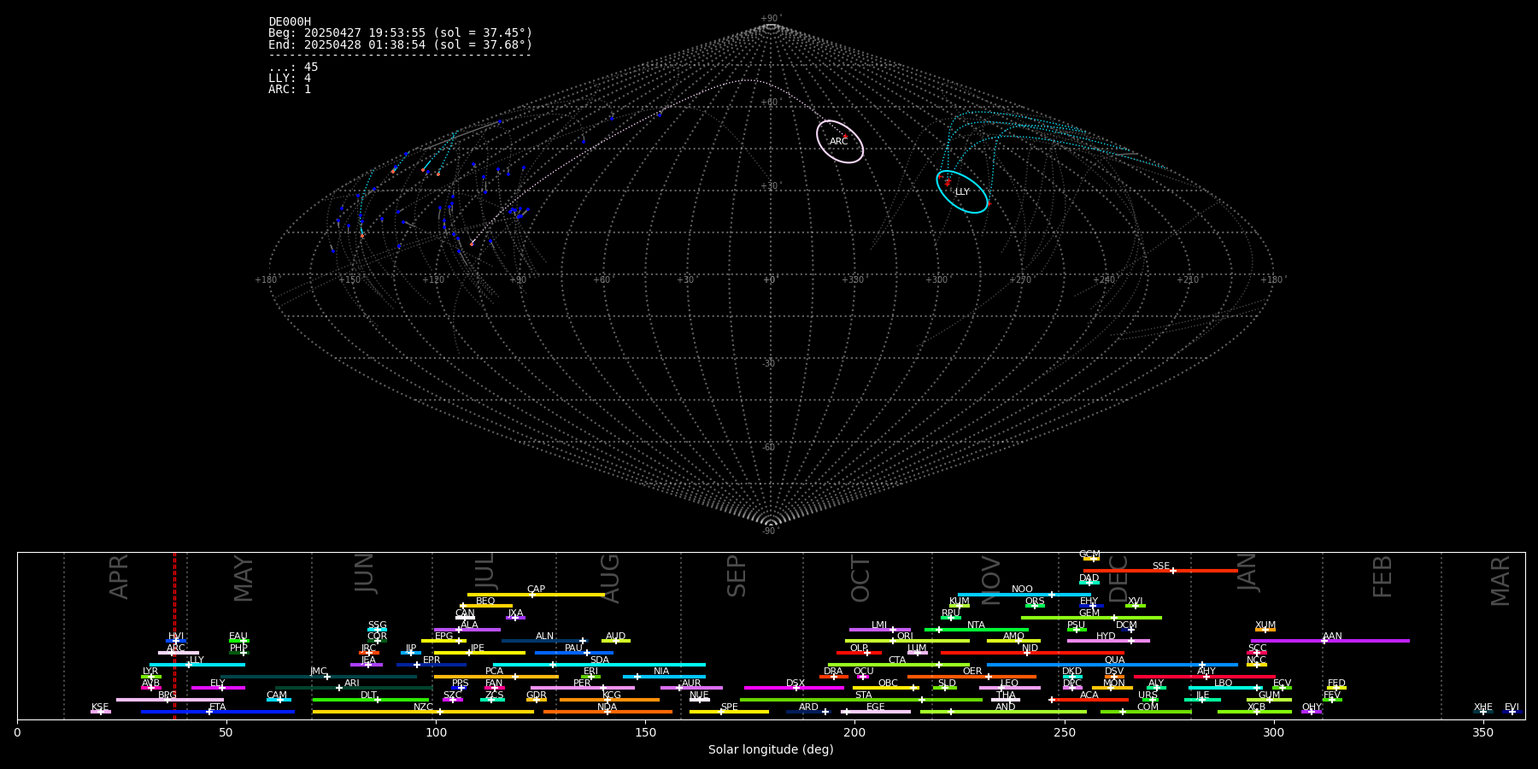Click the orange NDA shower bar
The width and height of the screenshot is (1538, 769).
(x=608, y=712)
